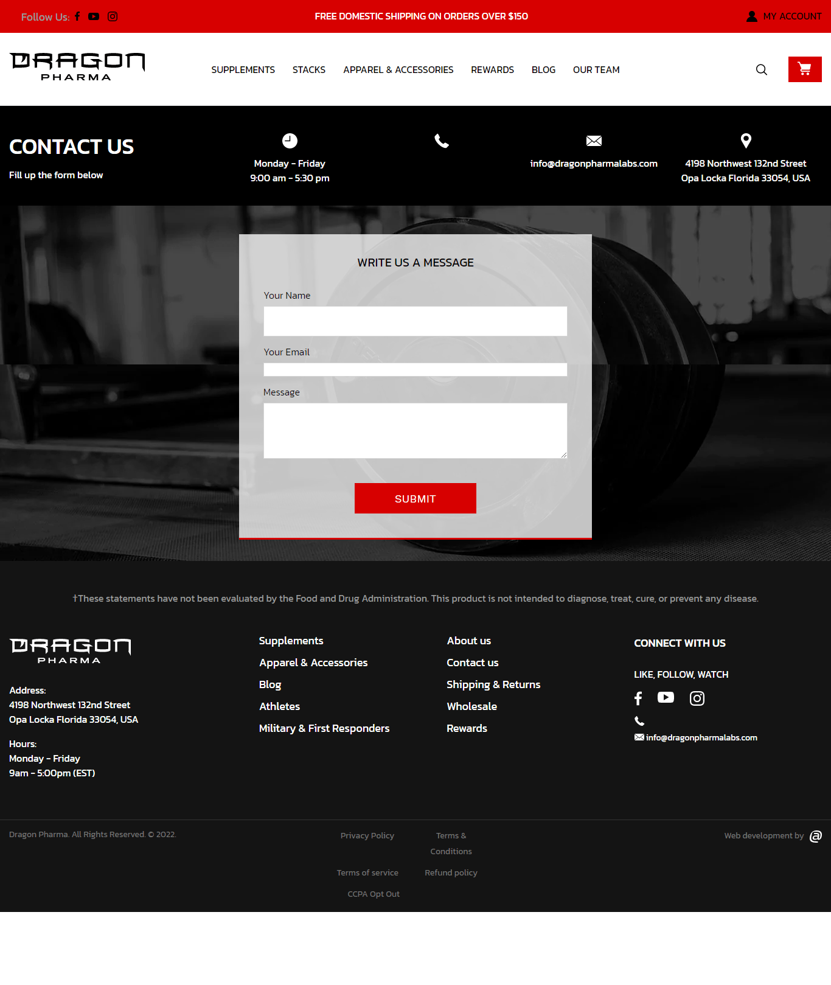The height and width of the screenshot is (985, 831).
Task: Click the footer Instagram icon
Action: click(x=697, y=698)
